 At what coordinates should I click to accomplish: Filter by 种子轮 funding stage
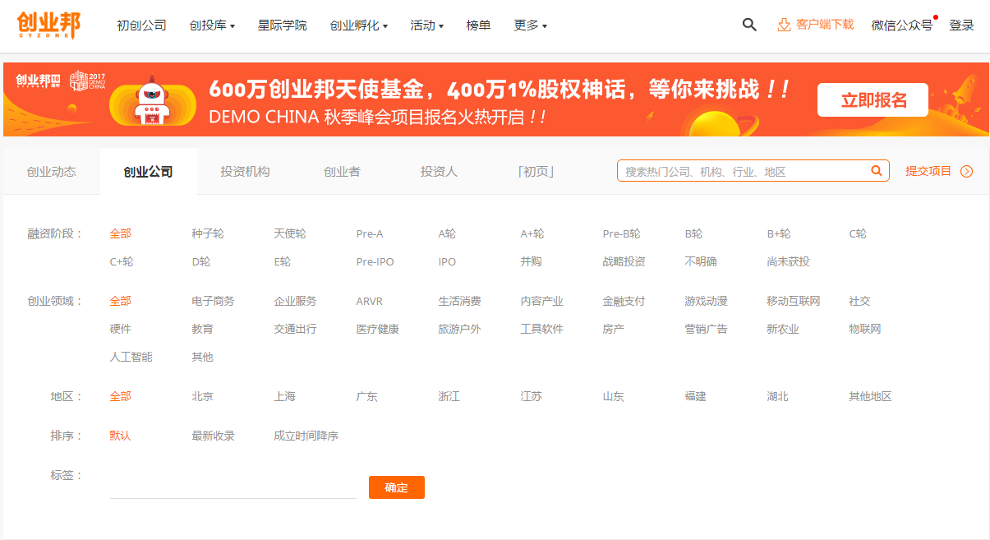(x=207, y=233)
